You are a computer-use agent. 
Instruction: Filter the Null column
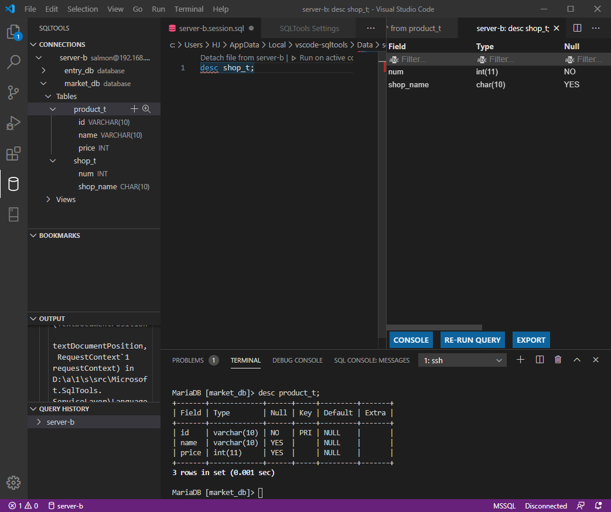(x=588, y=59)
